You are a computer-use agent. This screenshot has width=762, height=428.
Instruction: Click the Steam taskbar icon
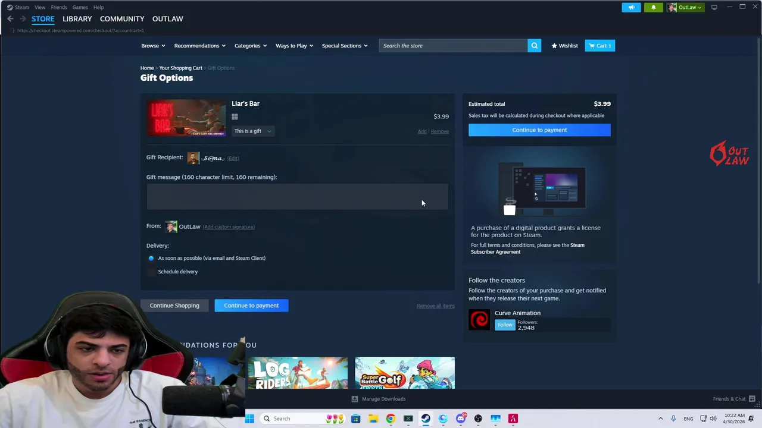(x=426, y=418)
